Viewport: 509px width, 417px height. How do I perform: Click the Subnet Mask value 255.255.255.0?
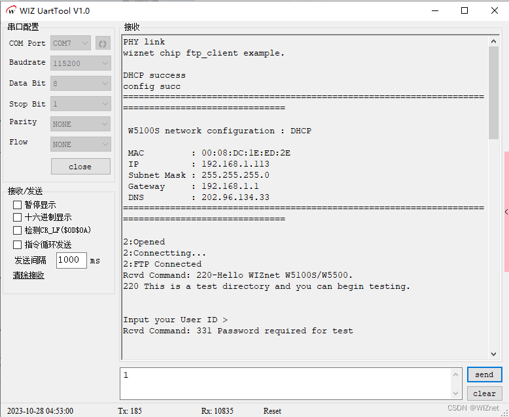click(236, 175)
